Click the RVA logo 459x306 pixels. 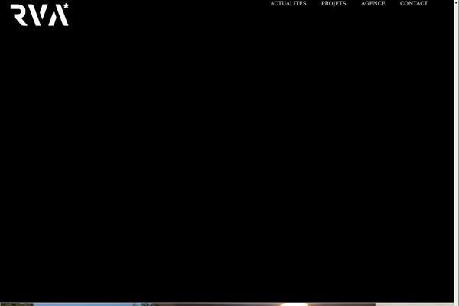click(x=40, y=15)
